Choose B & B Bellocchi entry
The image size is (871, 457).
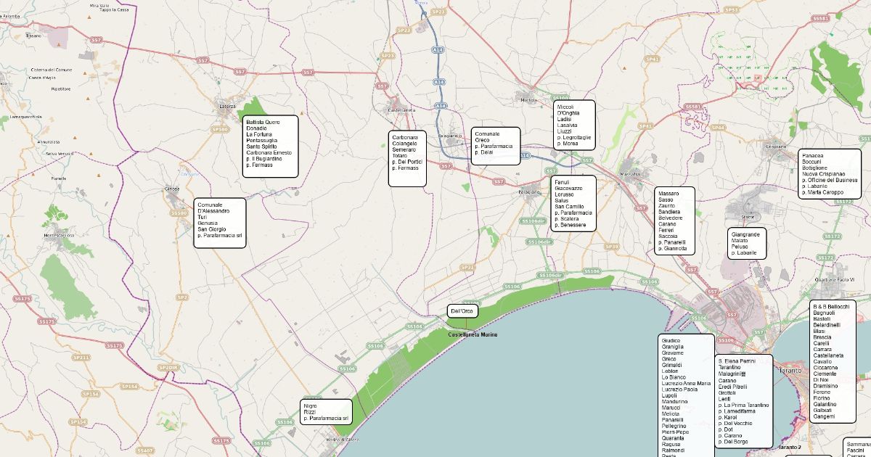tap(830, 307)
